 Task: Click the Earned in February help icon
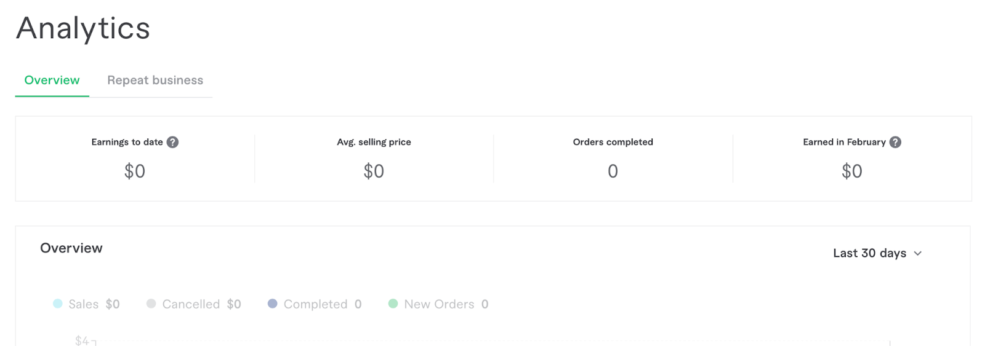point(896,142)
